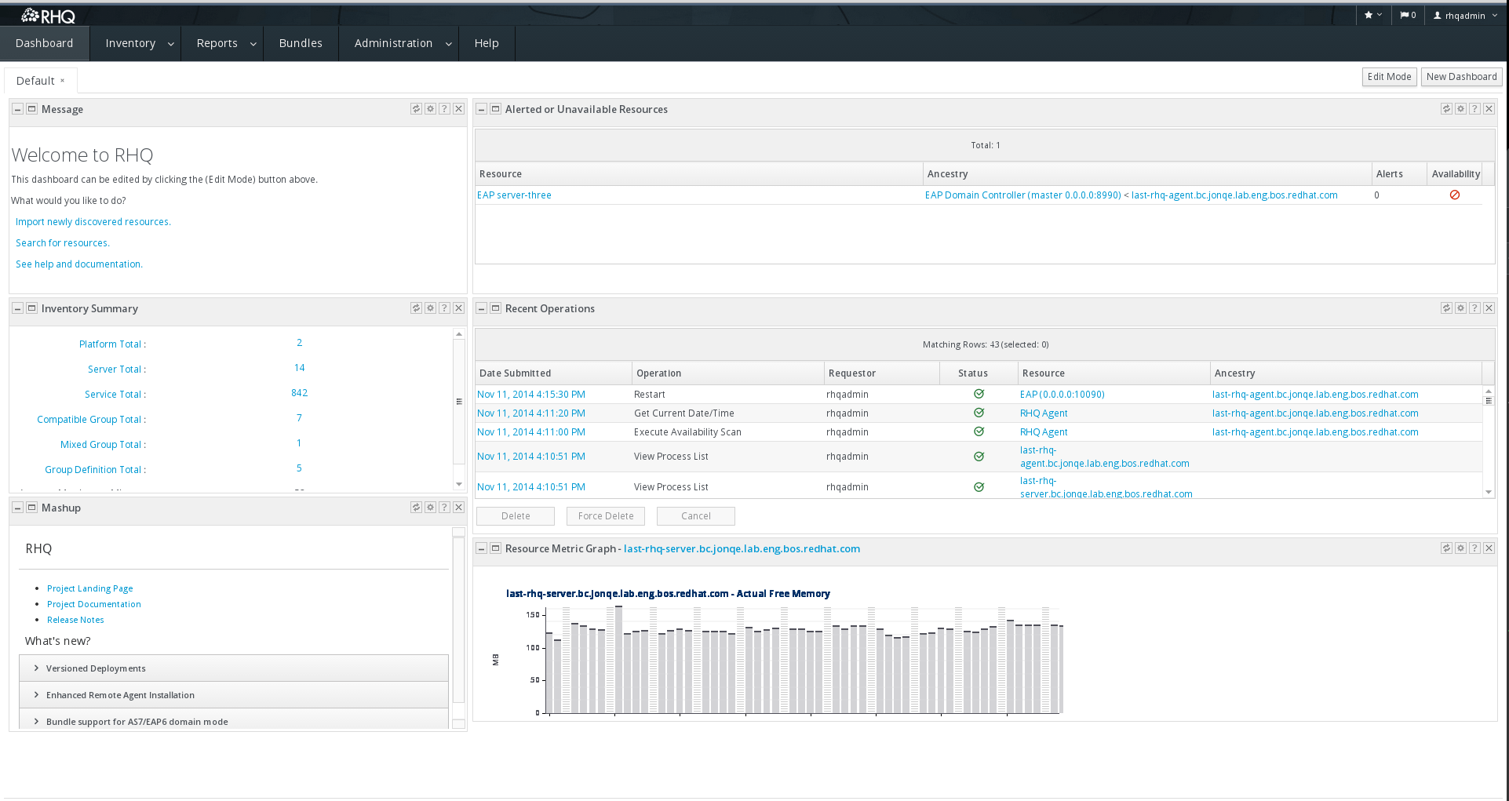Screen dimensions: 1509x801
Task: Collapse the Recent Operations portlet
Action: (x=481, y=308)
